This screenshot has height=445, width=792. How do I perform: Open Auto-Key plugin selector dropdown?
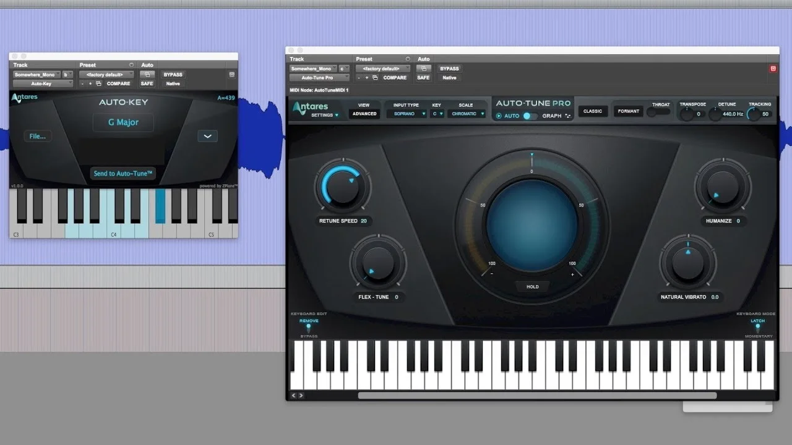[x=43, y=84]
